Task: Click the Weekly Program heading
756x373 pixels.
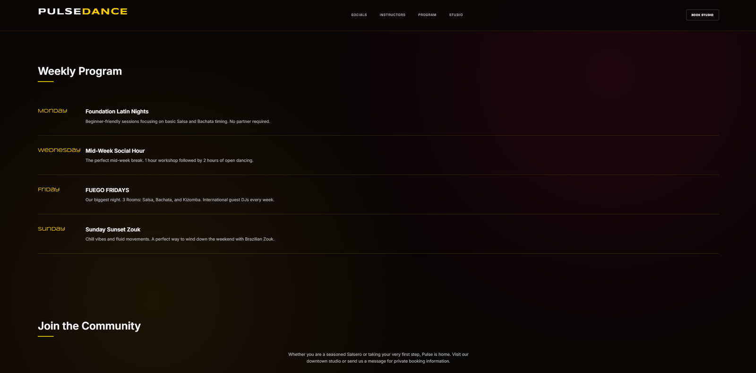Action: pyautogui.click(x=80, y=71)
